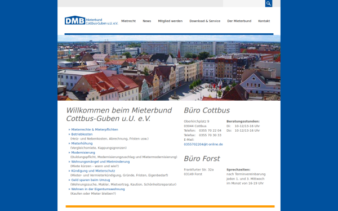Click the Frankfurter Str. 32a address
This screenshot has width=338, height=211.
click(198, 170)
